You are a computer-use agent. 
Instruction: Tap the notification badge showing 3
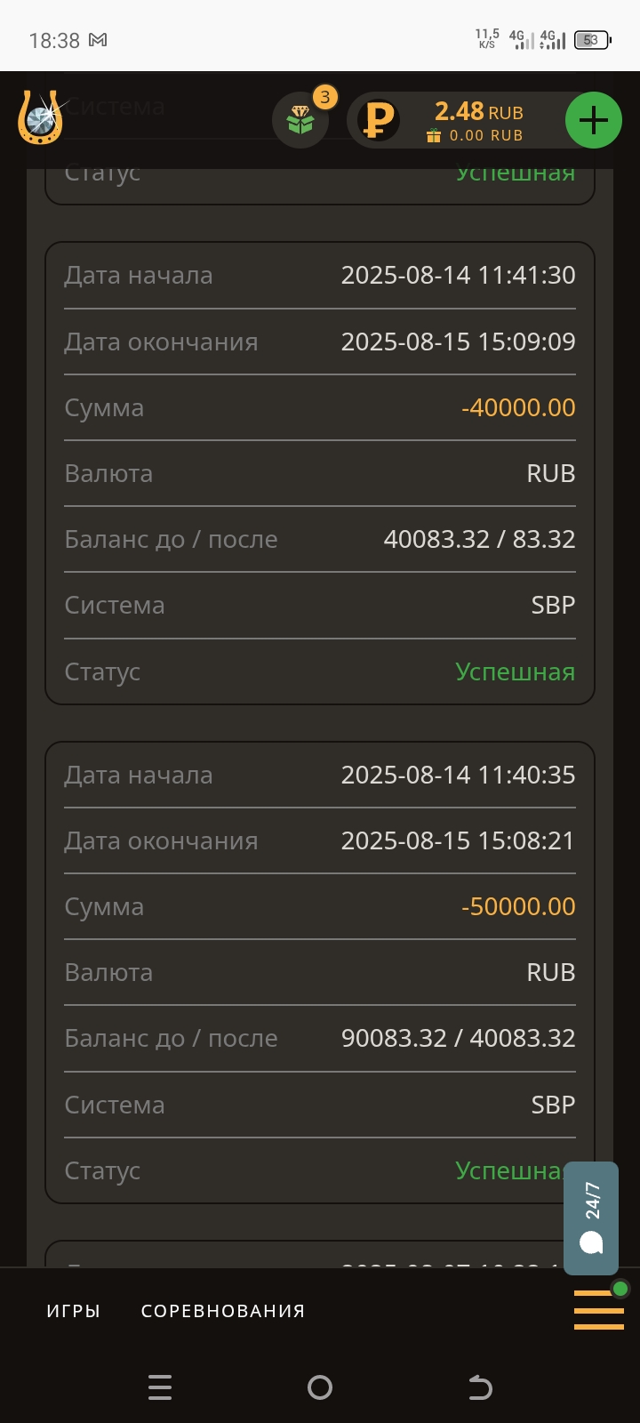[325, 97]
